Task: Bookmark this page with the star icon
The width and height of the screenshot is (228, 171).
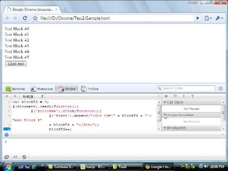Action: pyautogui.click(x=35, y=18)
